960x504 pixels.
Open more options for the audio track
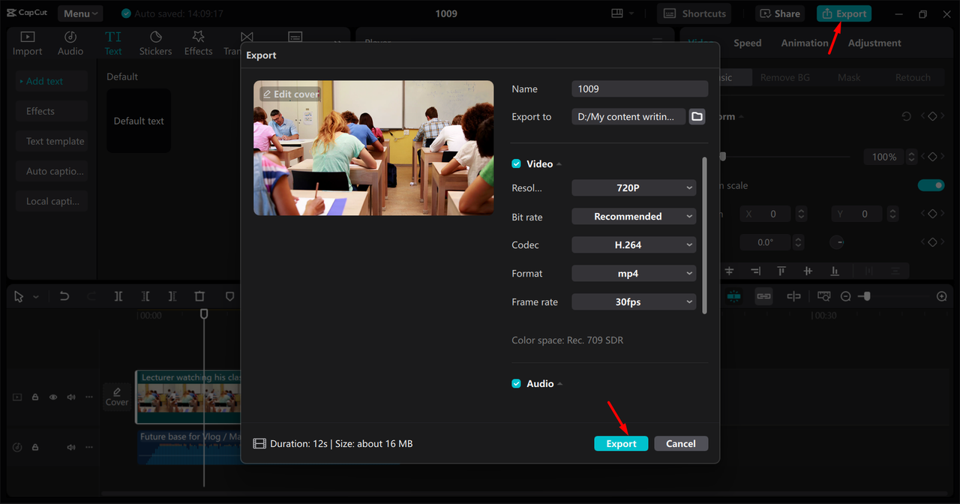[89, 447]
